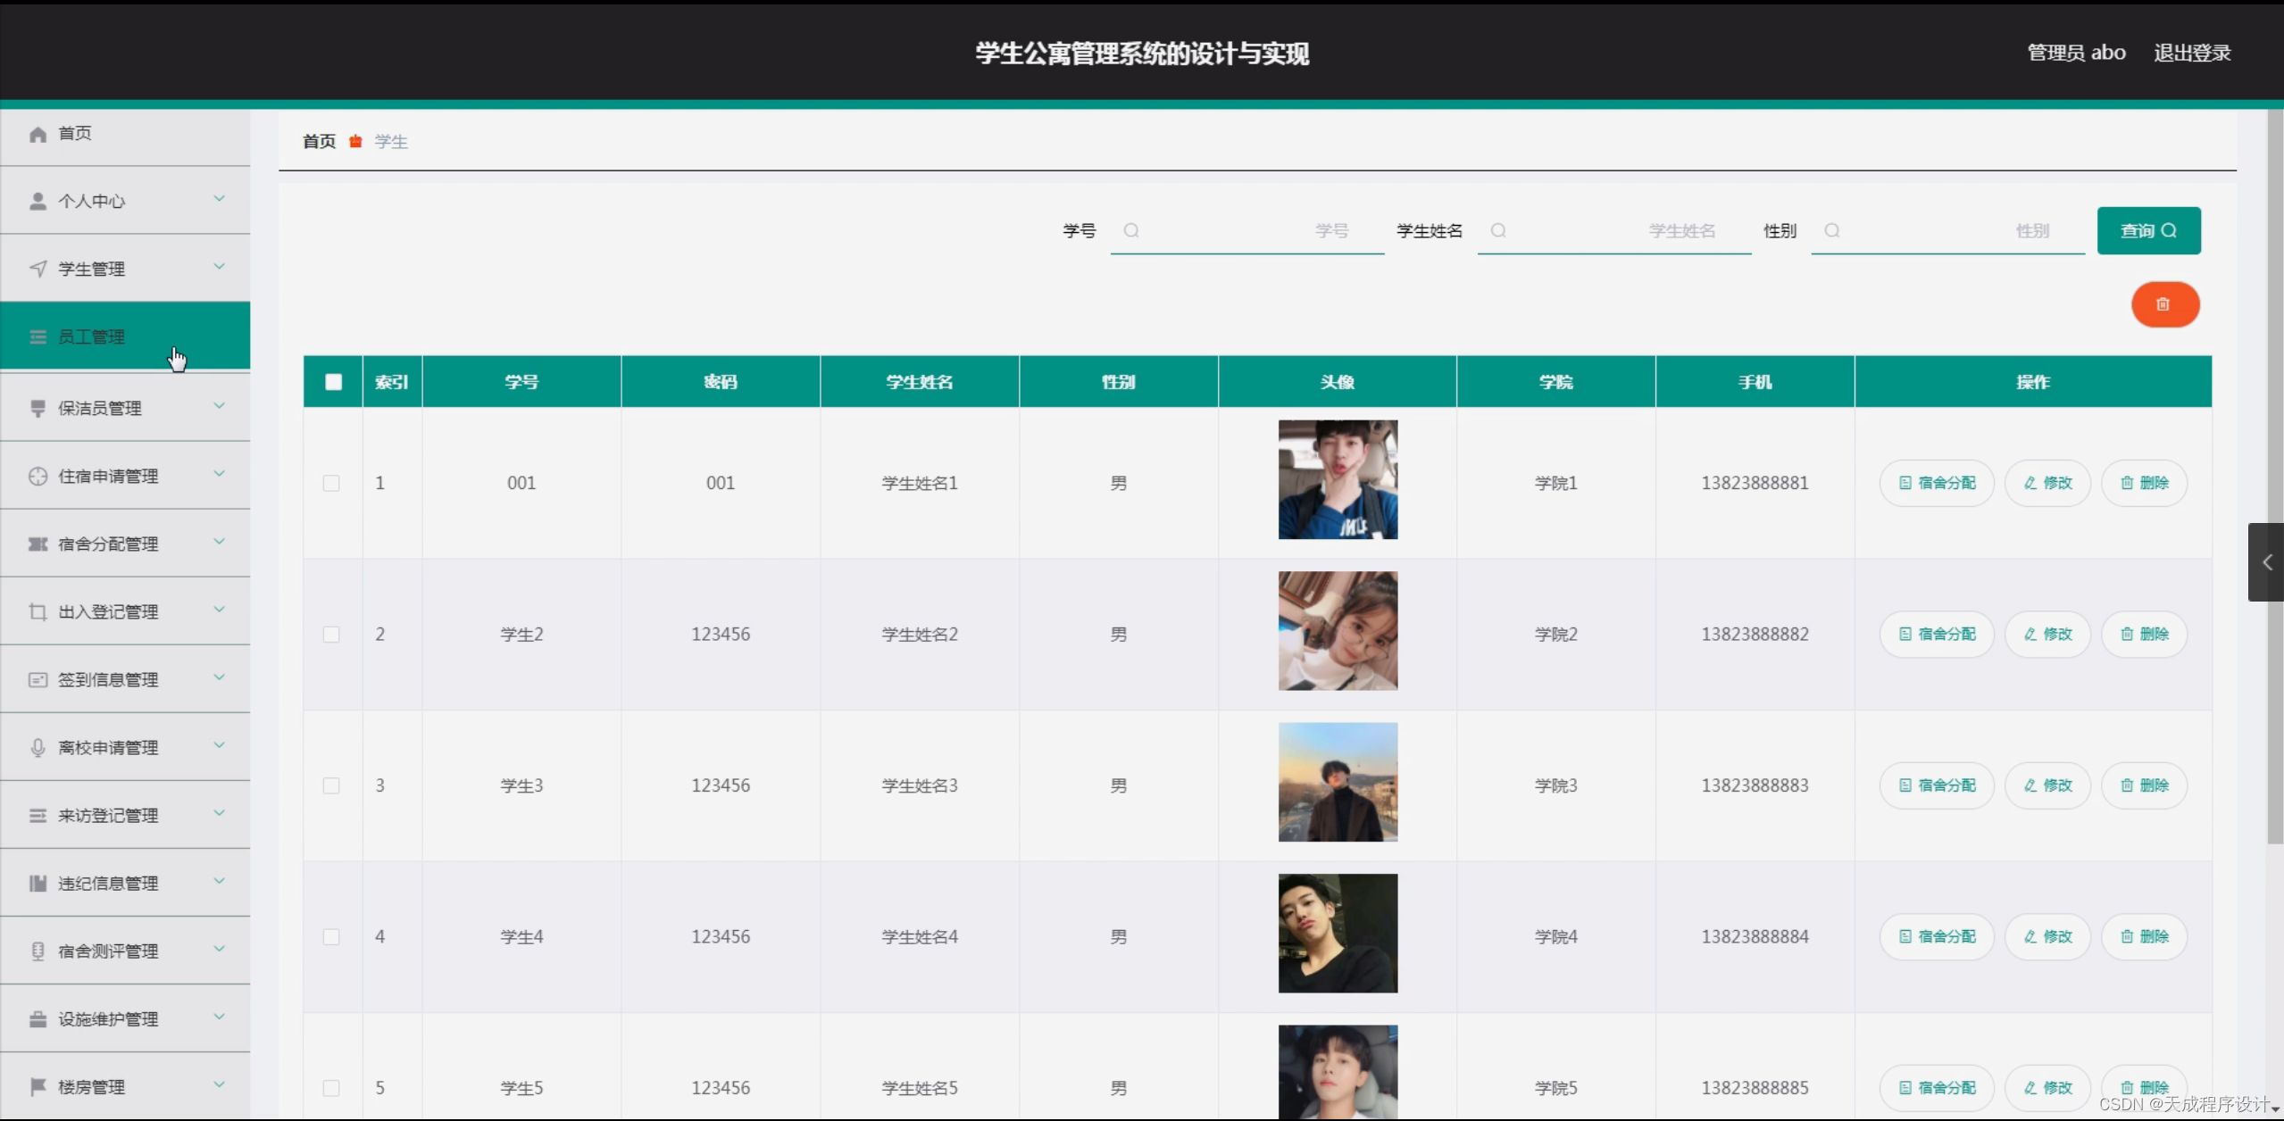Click the orange batch delete trash icon
Screen dimensions: 2284x1121
coord(2164,303)
